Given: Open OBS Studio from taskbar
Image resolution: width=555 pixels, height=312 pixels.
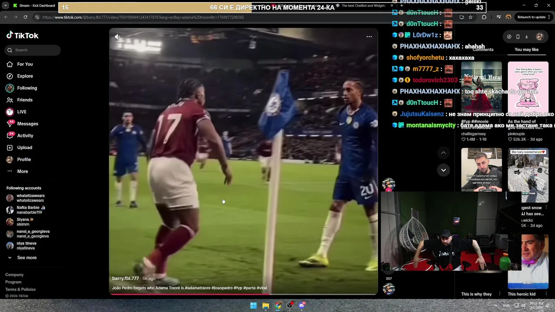Looking at the screenshot, I should tap(290, 305).
